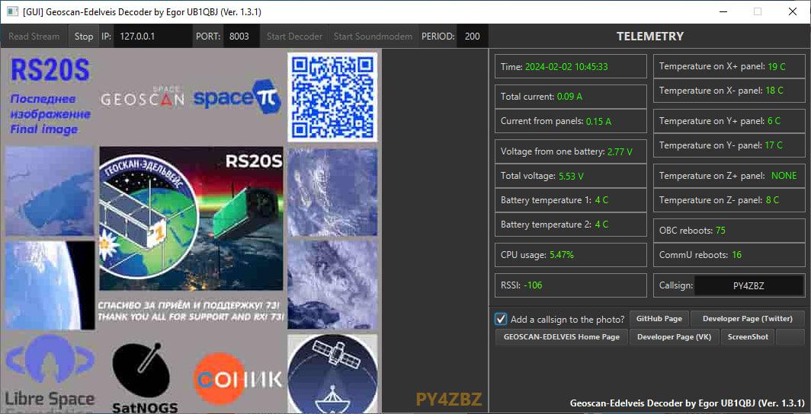
Task: Edit the PERIOD field 200
Action: click(473, 36)
